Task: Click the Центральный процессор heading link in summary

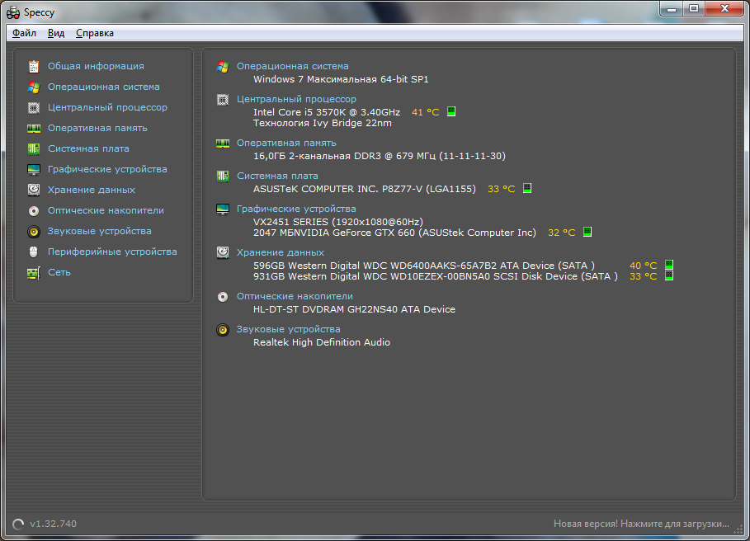Action: tap(296, 100)
